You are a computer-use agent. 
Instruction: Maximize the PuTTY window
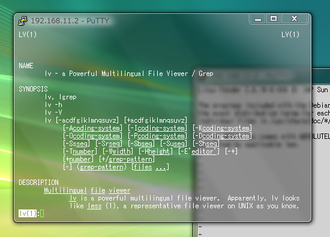(274, 19)
